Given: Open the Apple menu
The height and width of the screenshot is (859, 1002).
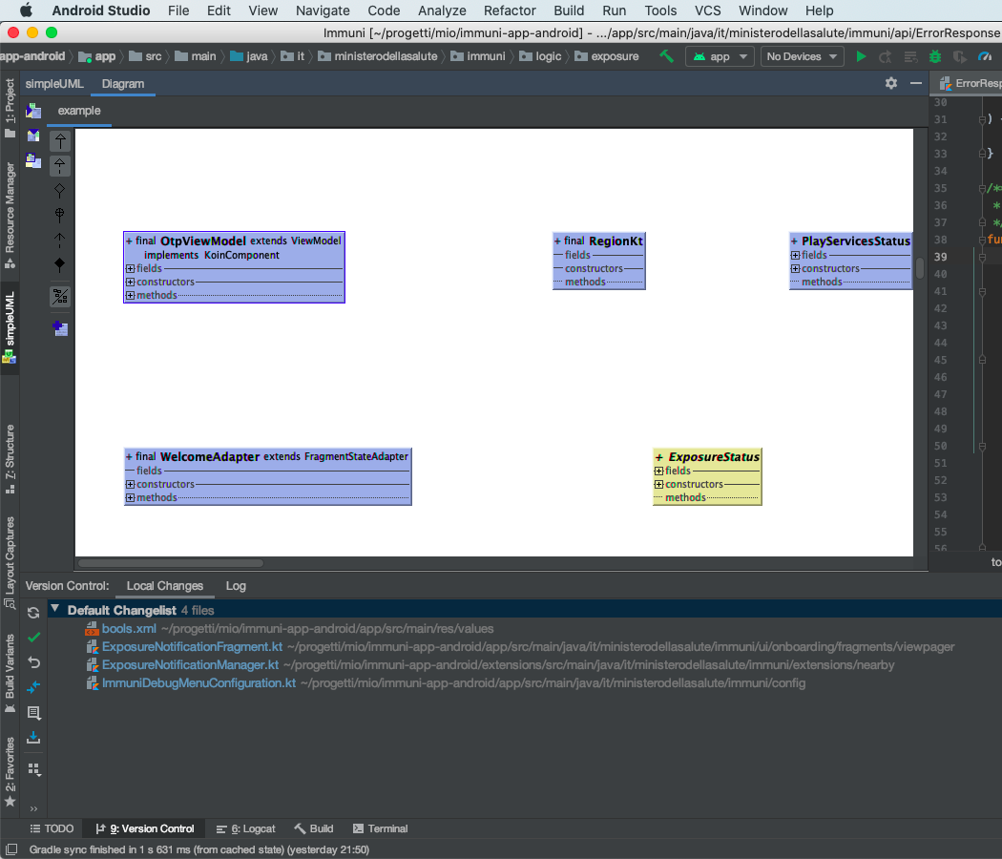Looking at the screenshot, I should [x=26, y=10].
